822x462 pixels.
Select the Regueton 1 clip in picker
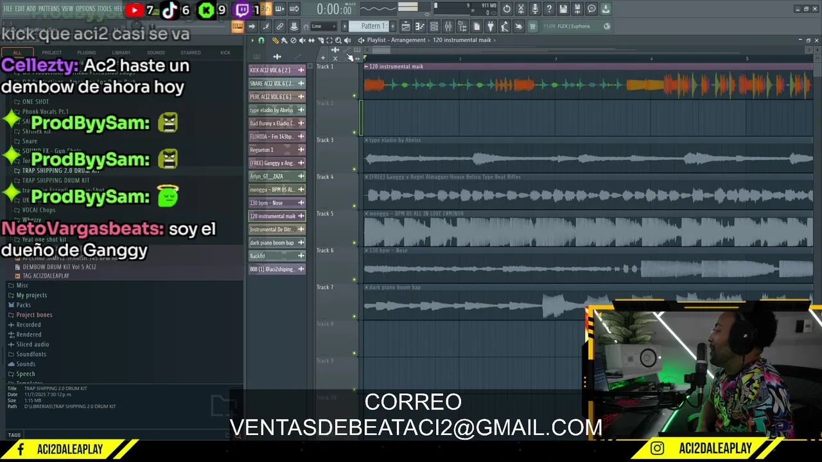click(277, 150)
